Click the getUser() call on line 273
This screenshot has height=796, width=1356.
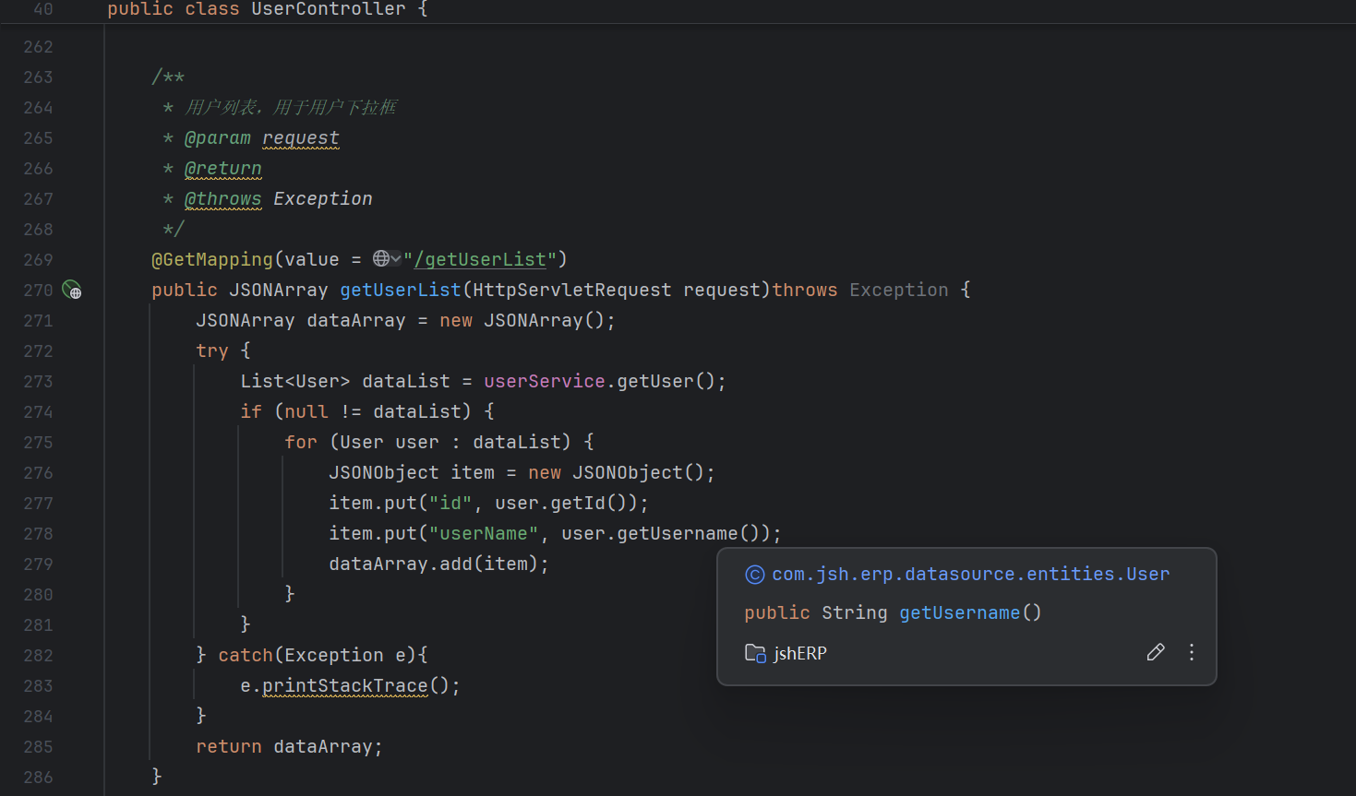(x=666, y=381)
